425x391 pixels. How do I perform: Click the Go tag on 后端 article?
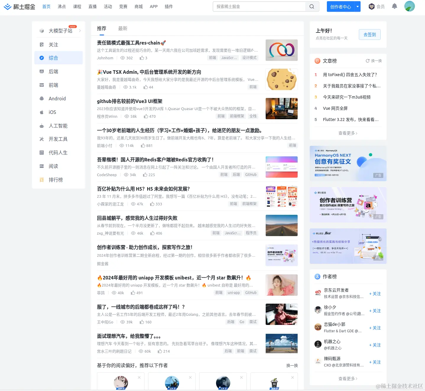(x=242, y=322)
